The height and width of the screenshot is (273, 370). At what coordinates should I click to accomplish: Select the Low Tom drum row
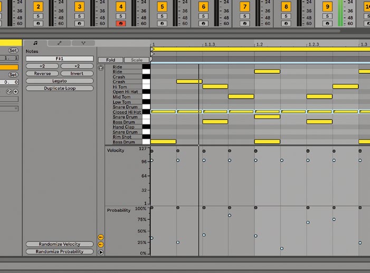(127, 102)
